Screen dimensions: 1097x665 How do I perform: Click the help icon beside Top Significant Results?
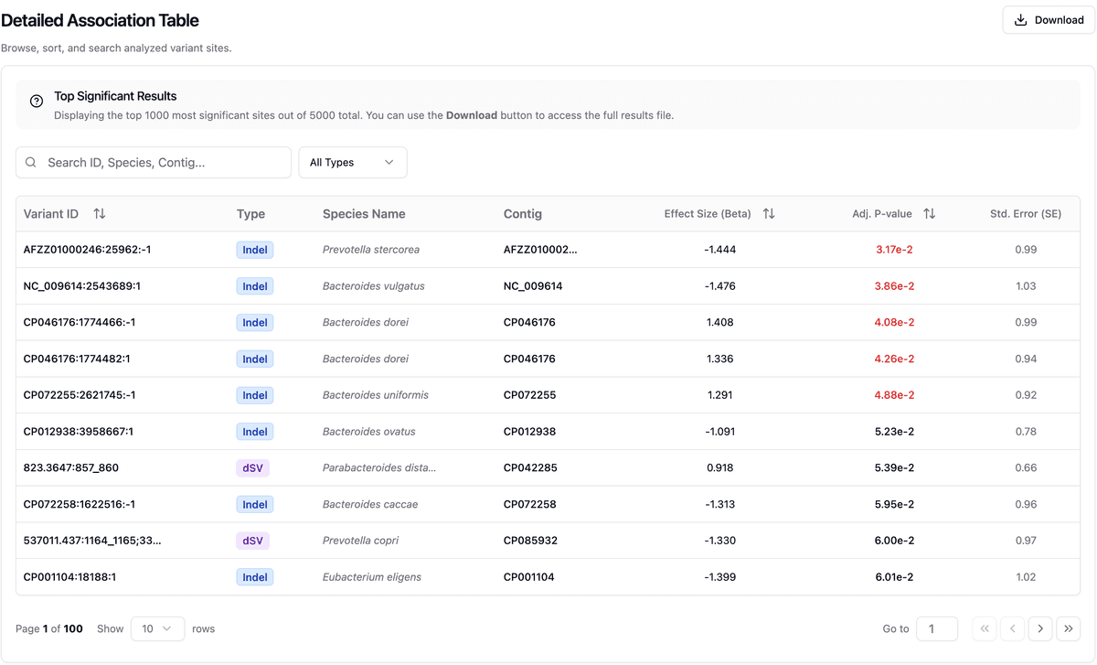coord(37,102)
